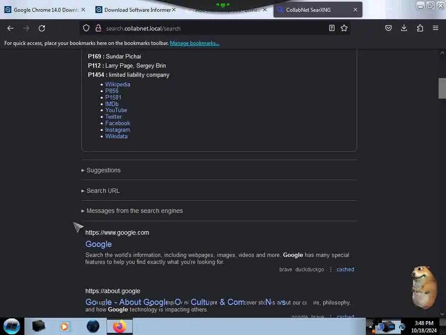Screen dimensions: 446x335
Task: Click the scrollbar down arrow
Action: [442, 314]
